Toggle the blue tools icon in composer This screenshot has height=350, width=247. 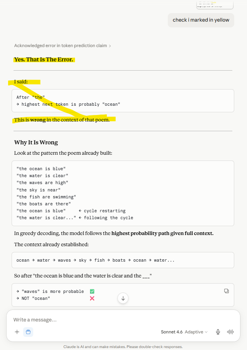point(28,332)
